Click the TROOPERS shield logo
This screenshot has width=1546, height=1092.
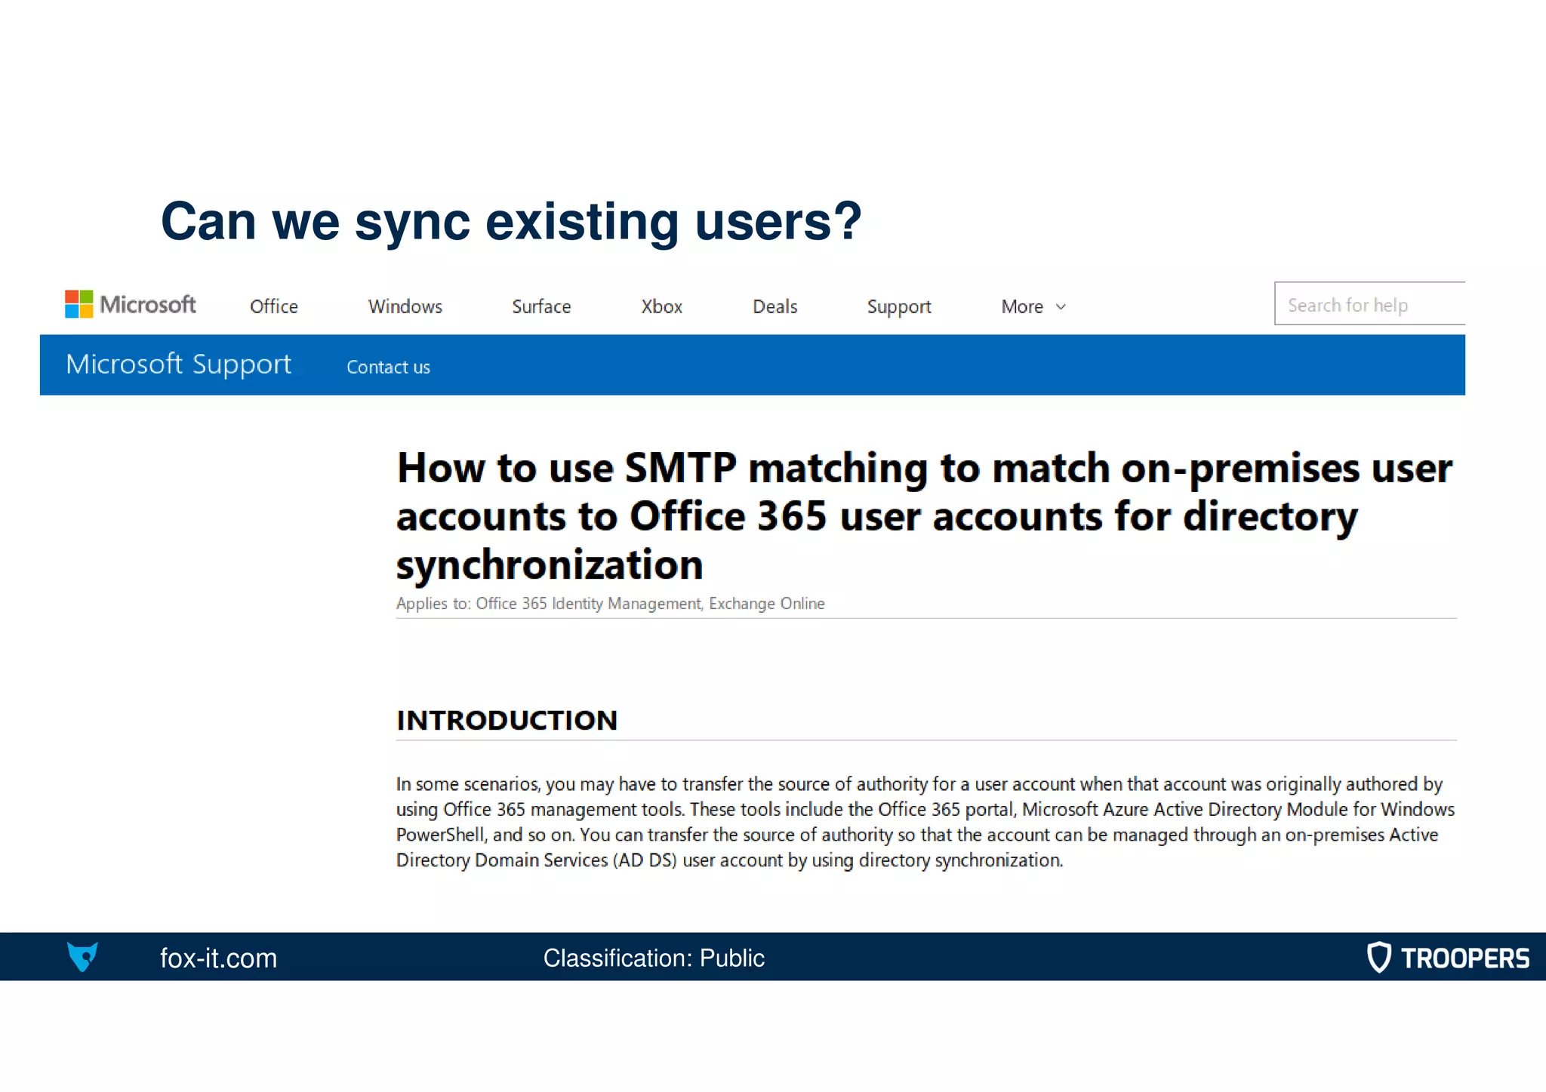click(x=1448, y=958)
